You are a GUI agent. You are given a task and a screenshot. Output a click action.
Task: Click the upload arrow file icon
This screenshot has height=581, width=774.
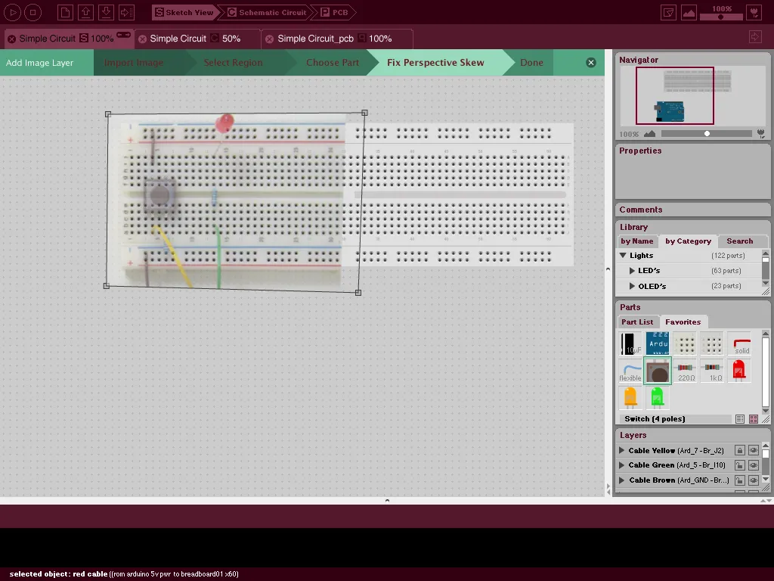(85, 12)
